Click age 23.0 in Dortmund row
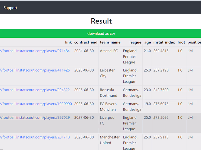 pos(147,90)
